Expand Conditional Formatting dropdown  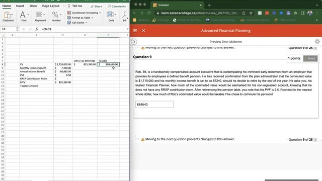coord(100,13)
